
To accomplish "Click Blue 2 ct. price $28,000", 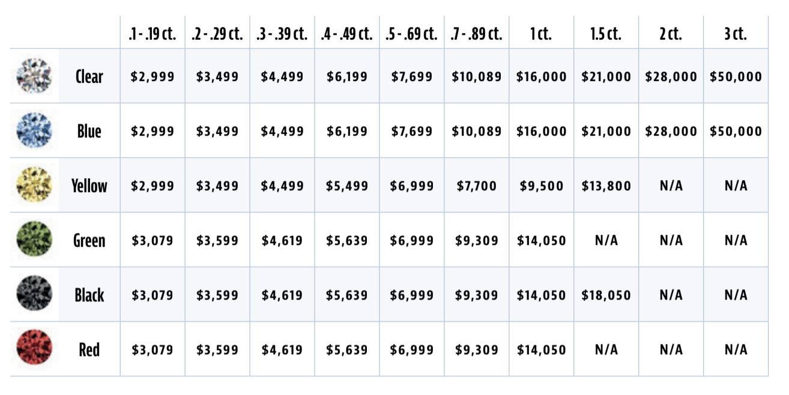I will (x=671, y=131).
